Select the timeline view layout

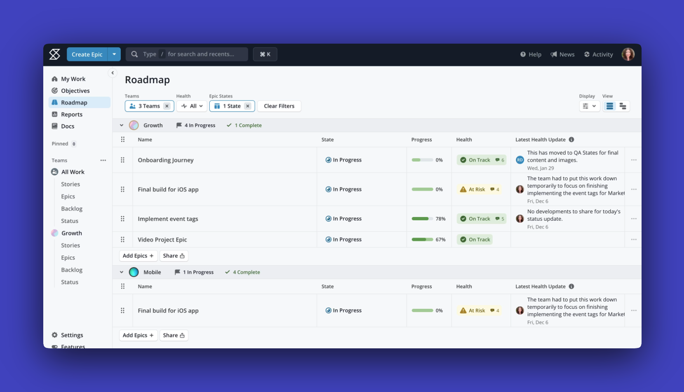(x=623, y=106)
